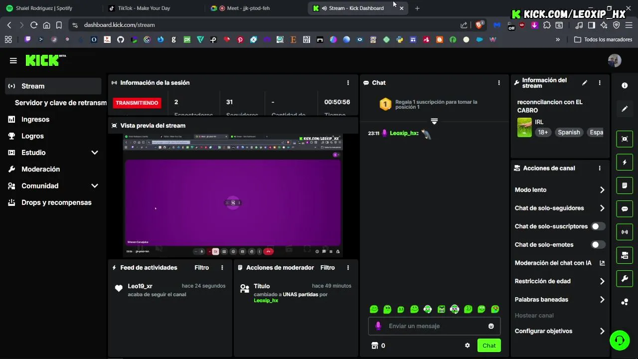Open Filtro in Acciones de moderador
638x359 pixels.
click(327, 268)
